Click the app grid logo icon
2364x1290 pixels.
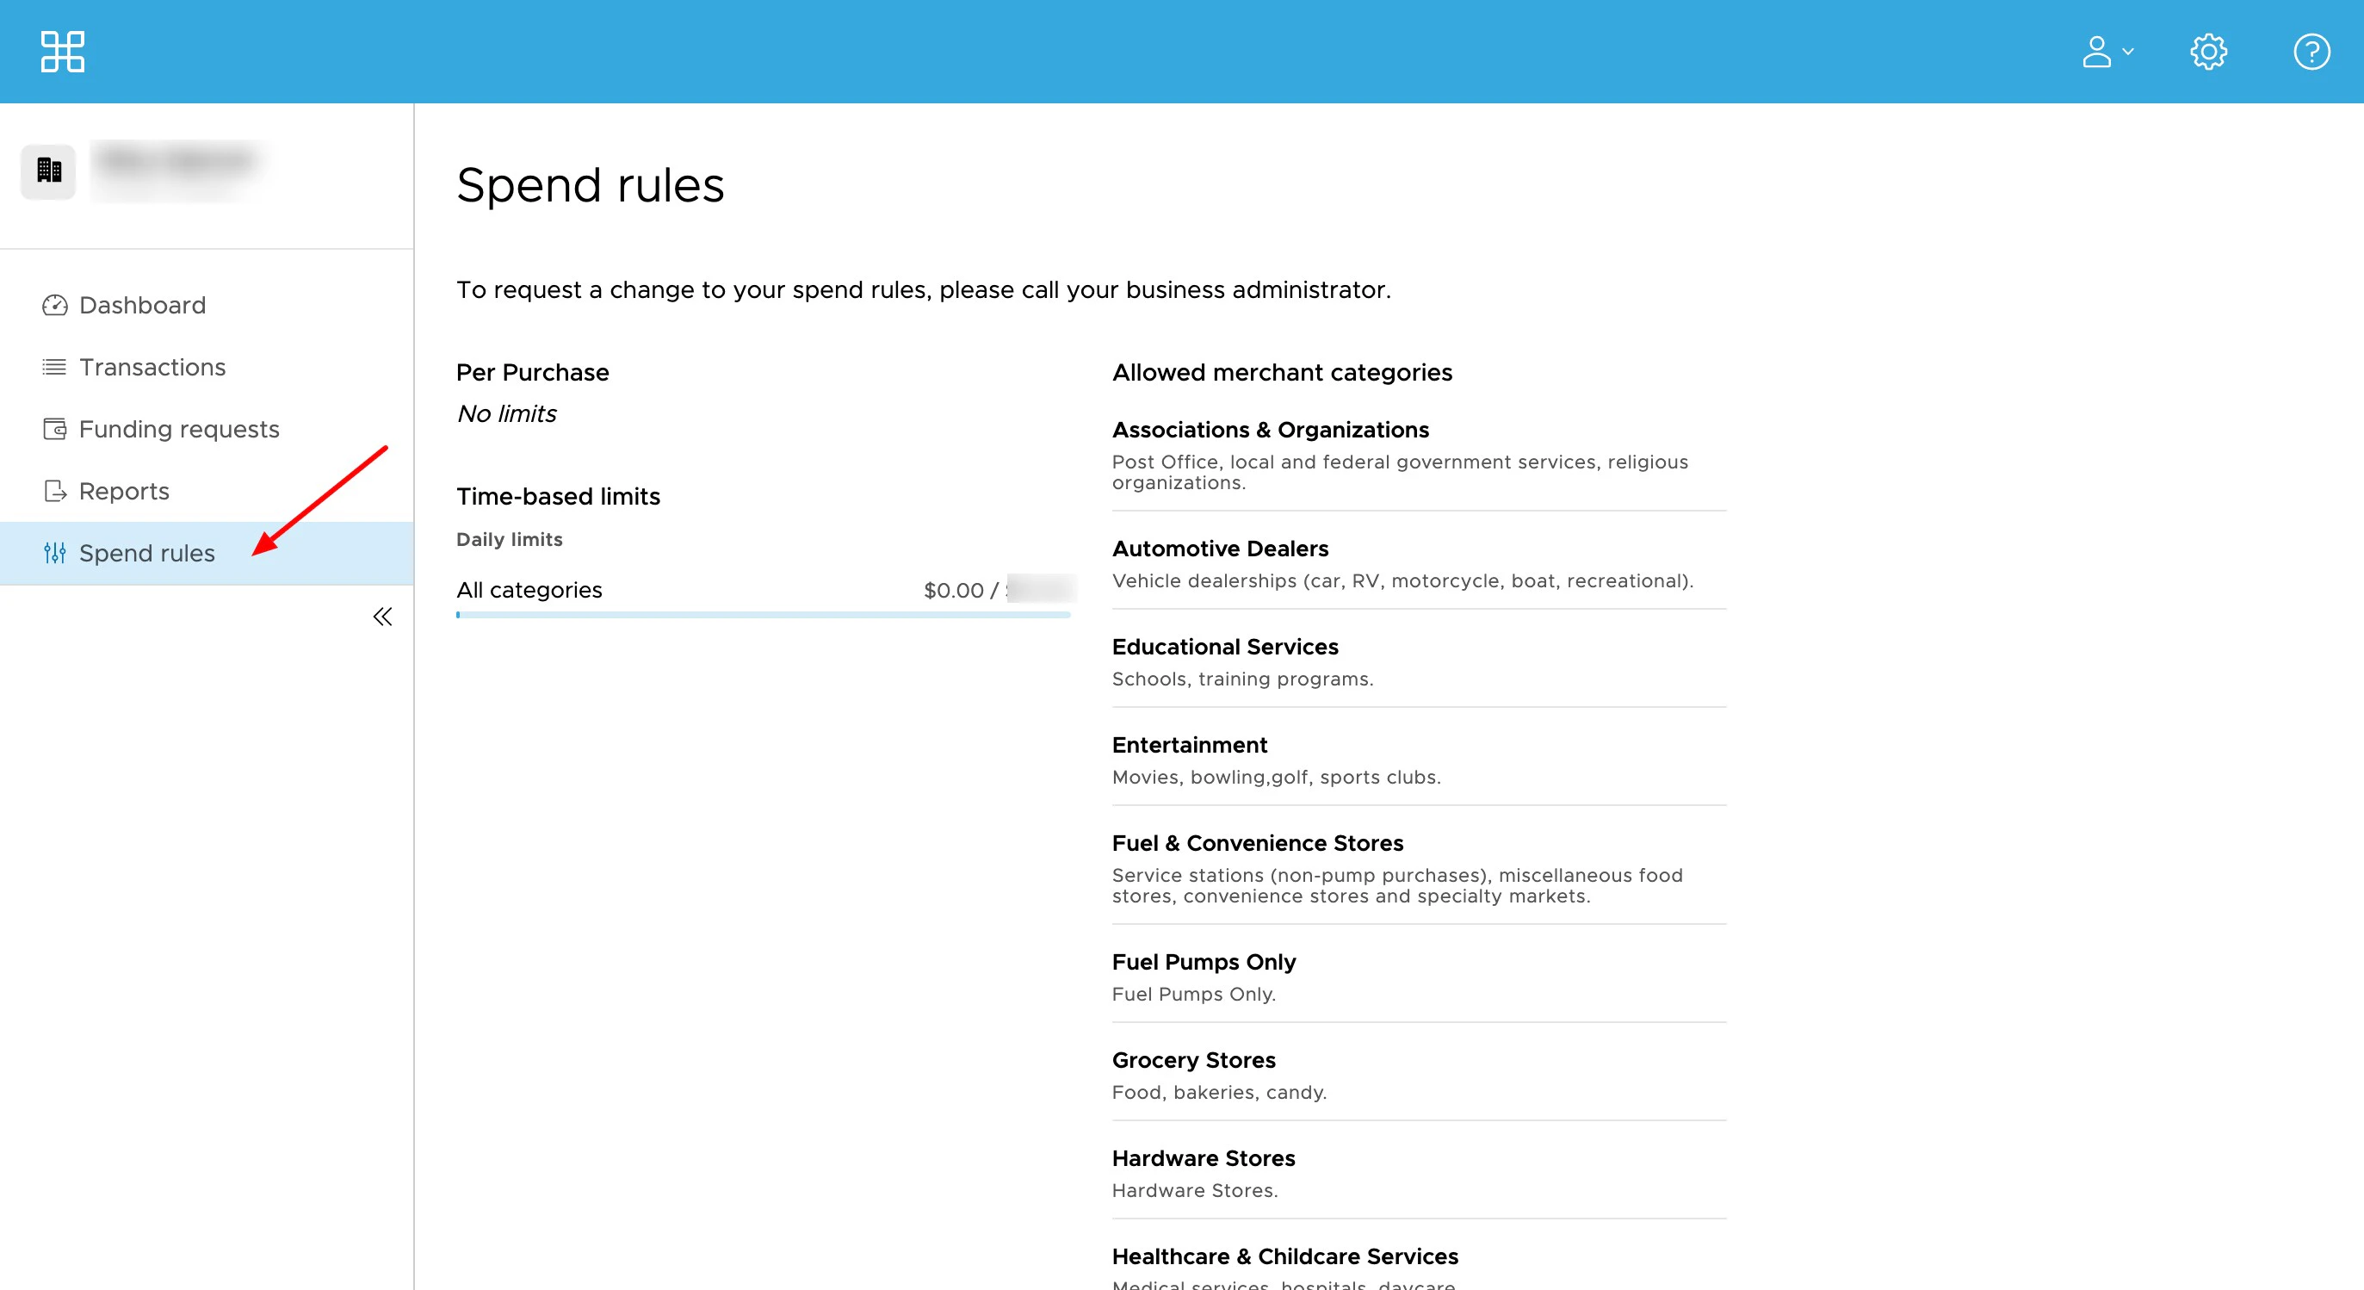pos(62,52)
